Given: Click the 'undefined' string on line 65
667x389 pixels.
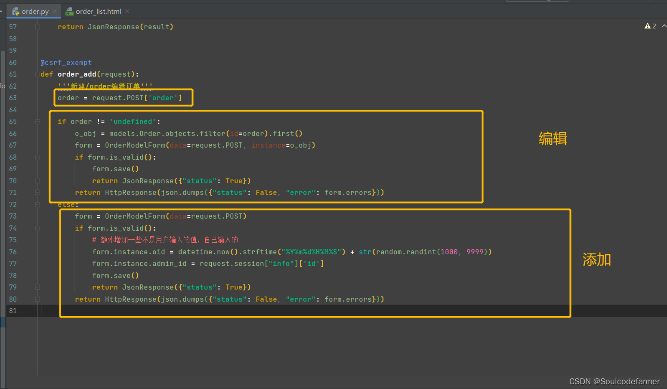Looking at the screenshot, I should [133, 122].
